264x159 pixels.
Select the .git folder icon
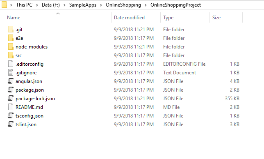pyautogui.click(x=11, y=29)
